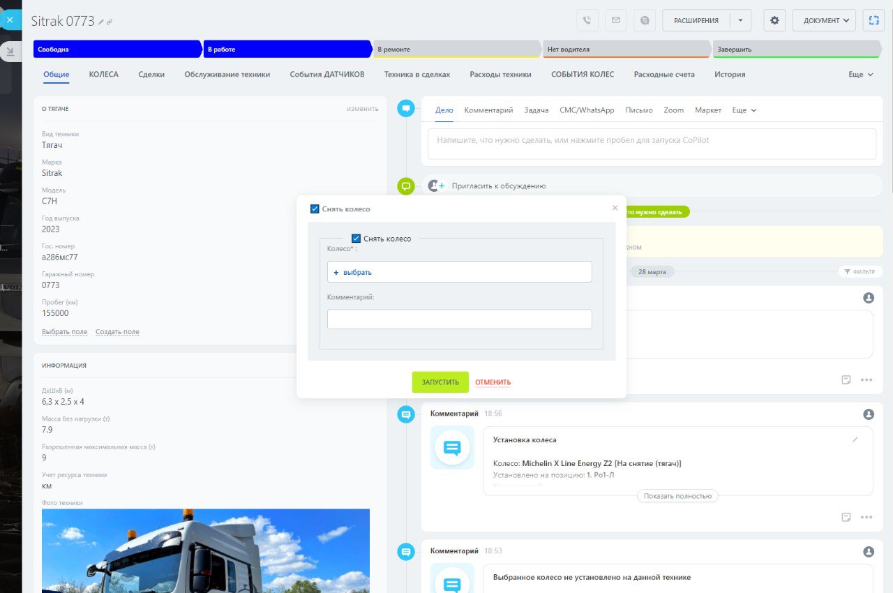
Task: Open the Обслуживание техники tab
Action: (227, 74)
